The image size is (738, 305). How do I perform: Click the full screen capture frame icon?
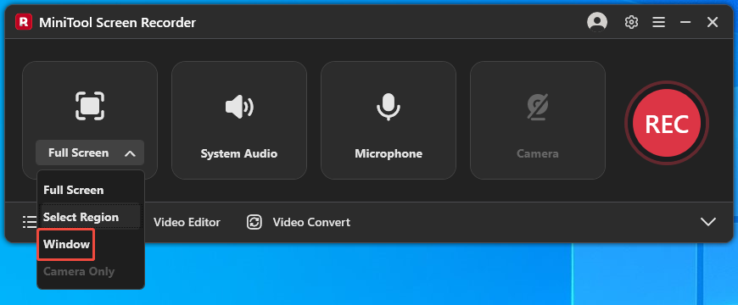90,106
